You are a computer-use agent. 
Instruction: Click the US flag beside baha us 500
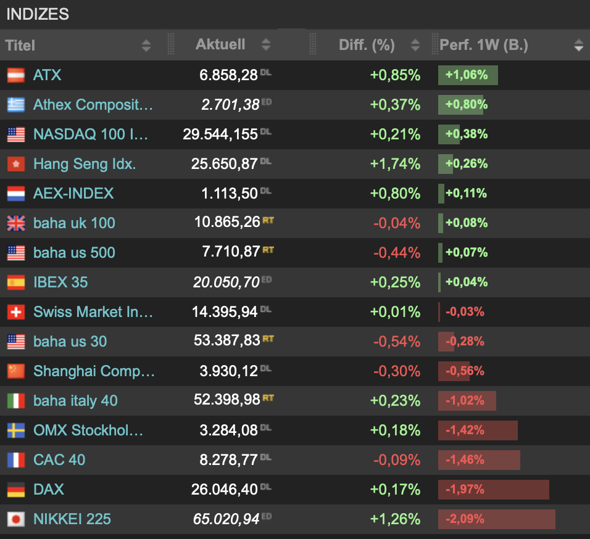point(16,253)
